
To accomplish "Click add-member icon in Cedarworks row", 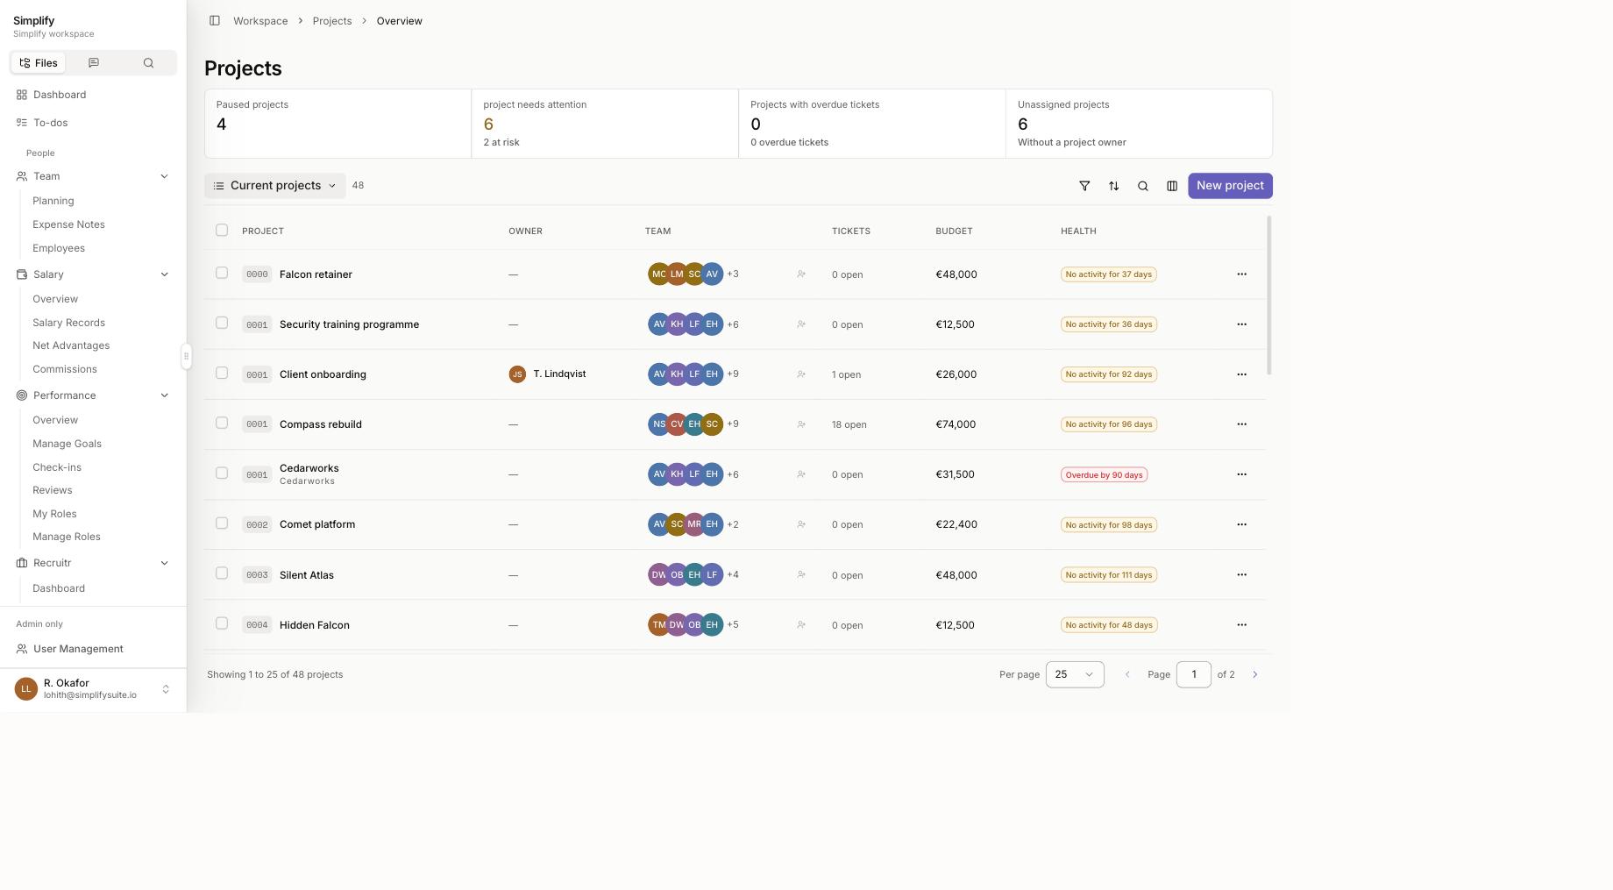I will point(801,474).
